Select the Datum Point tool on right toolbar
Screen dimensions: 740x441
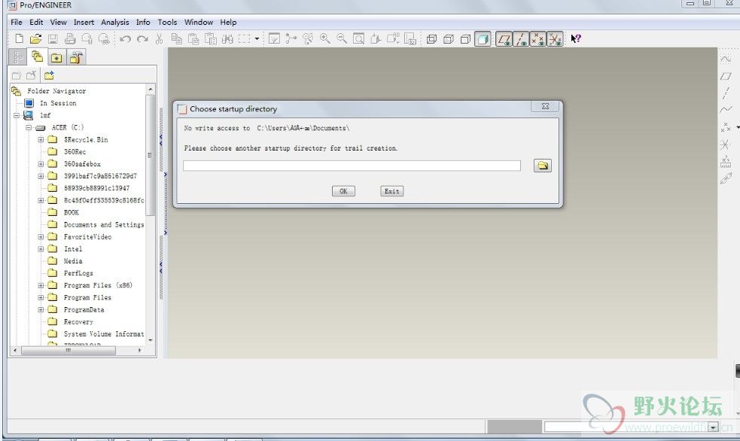click(726, 127)
